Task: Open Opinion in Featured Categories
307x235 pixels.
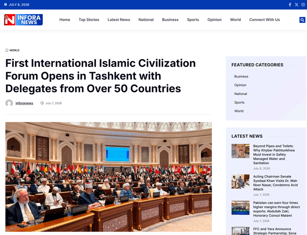Action: pyautogui.click(x=240, y=85)
